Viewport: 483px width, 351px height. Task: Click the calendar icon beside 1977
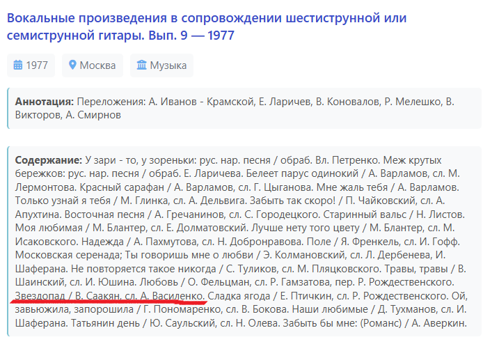(x=18, y=65)
